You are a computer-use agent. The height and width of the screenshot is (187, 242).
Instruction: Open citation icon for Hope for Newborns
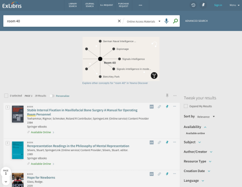[152, 174]
